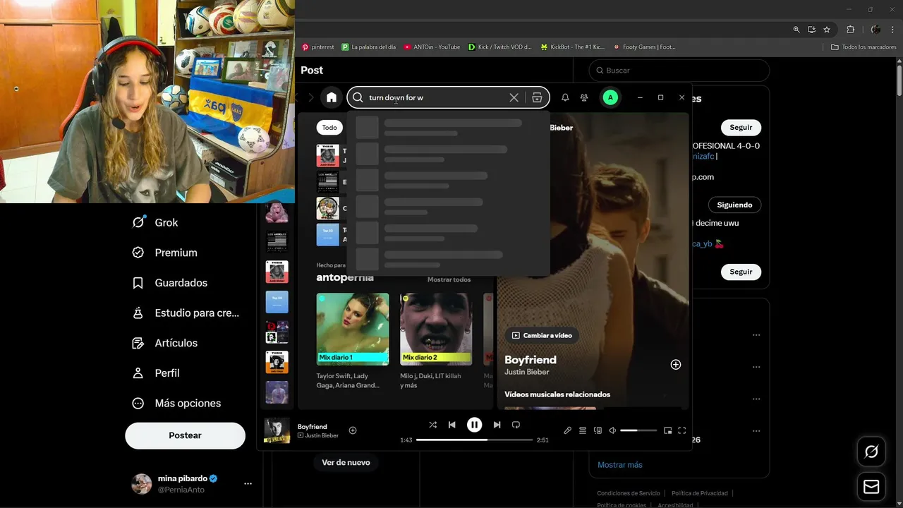Image resolution: width=903 pixels, height=508 pixels.
Task: Open 'Footy Games' bookmark
Action: point(645,47)
